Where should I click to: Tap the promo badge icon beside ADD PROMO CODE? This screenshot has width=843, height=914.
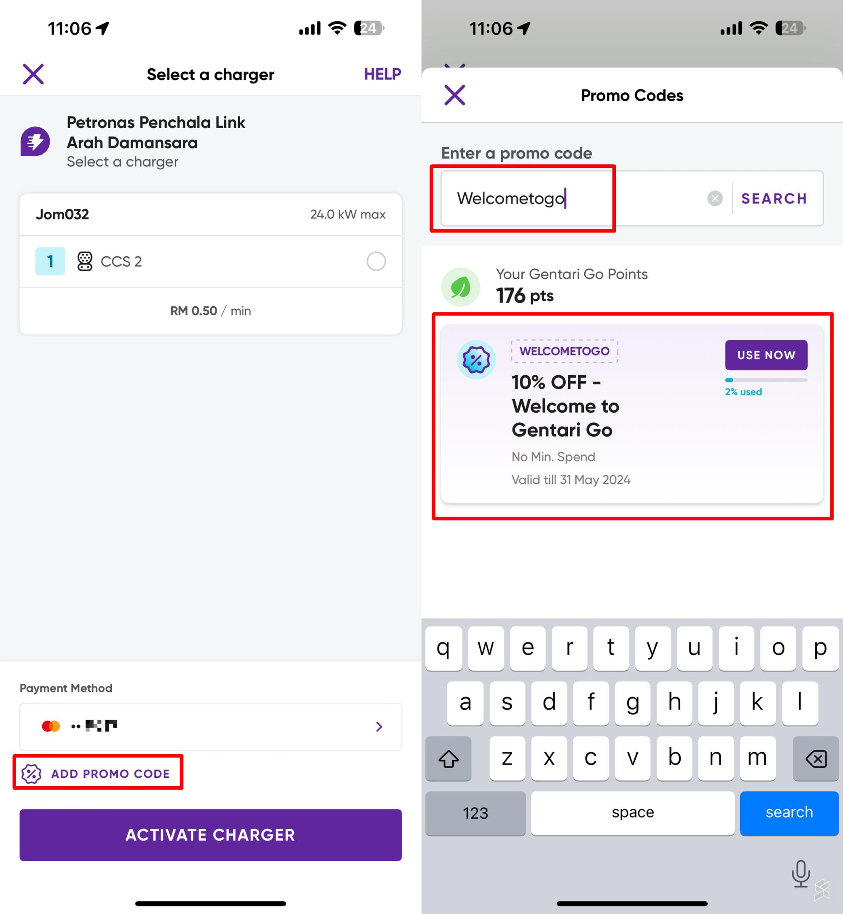pyautogui.click(x=31, y=772)
